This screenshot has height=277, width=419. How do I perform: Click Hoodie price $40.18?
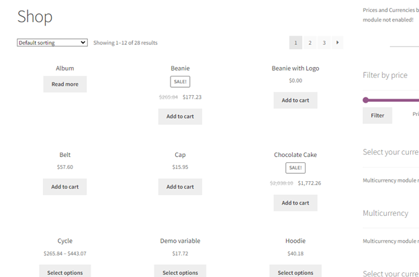click(295, 254)
